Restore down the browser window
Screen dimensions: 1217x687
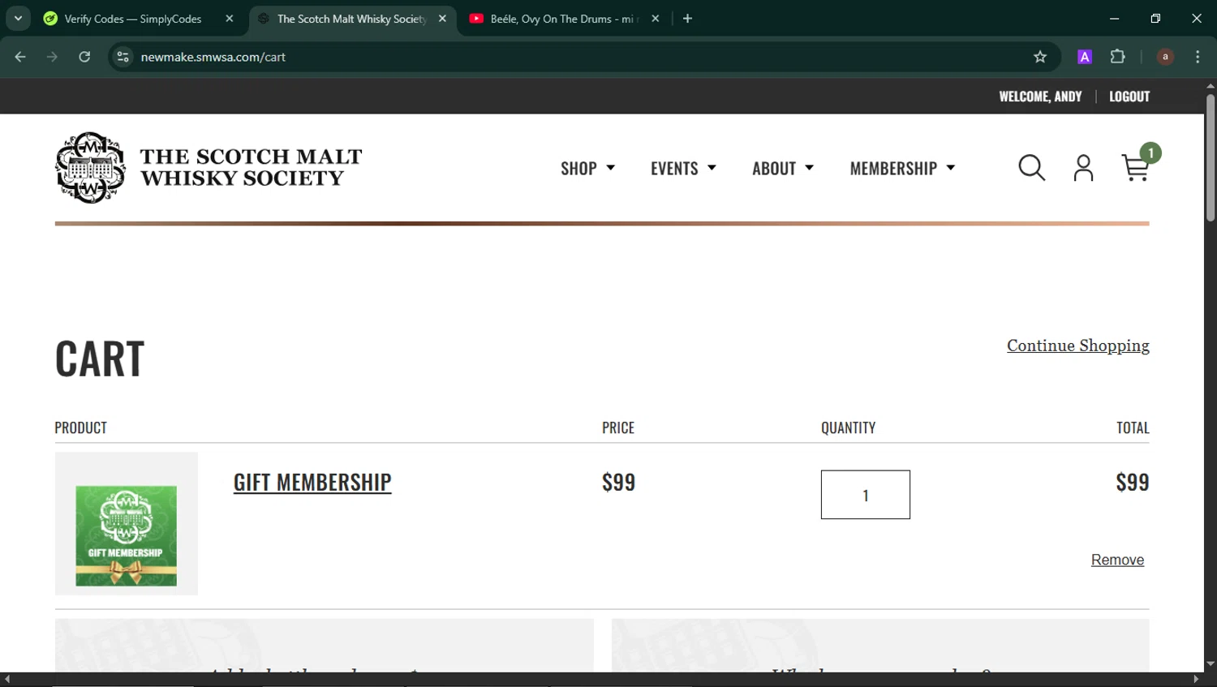pyautogui.click(x=1155, y=19)
